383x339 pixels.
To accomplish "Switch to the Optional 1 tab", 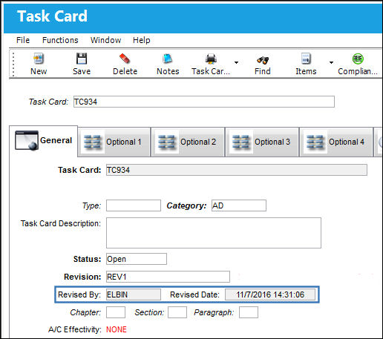I will (114, 142).
